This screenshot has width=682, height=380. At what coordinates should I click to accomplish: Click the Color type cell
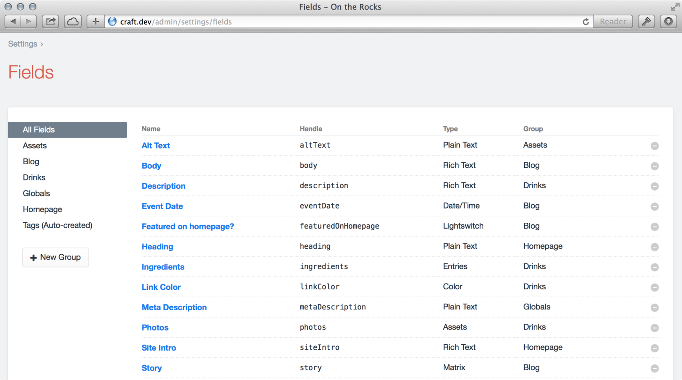453,287
